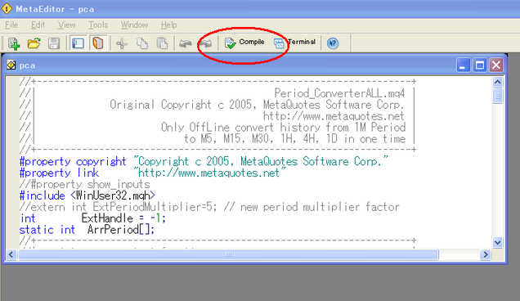Screen dimensions: 520x301
Task: Click the horizontal scrollbar thumb
Action: tap(228, 254)
